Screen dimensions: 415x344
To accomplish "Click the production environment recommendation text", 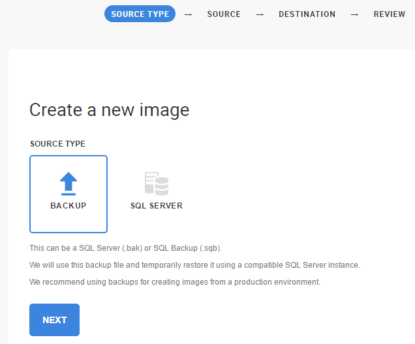I will [x=175, y=282].
